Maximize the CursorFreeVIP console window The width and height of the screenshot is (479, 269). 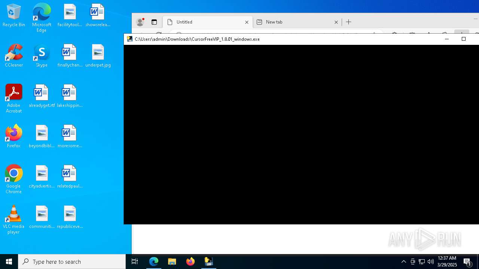[464, 39]
